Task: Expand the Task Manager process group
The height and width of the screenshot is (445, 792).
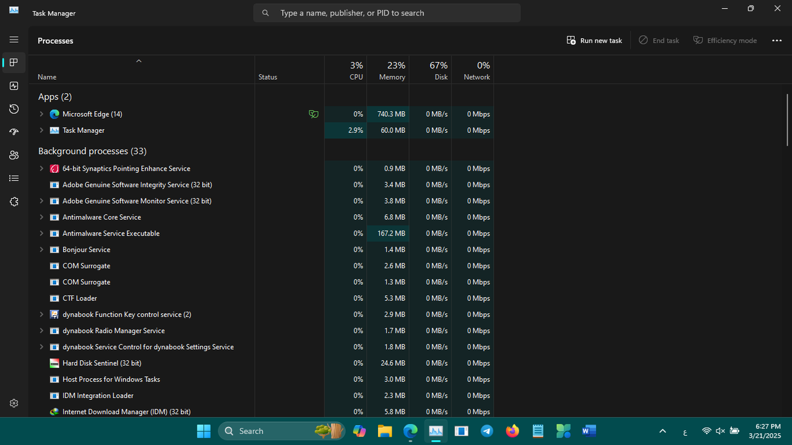Action: click(41, 130)
